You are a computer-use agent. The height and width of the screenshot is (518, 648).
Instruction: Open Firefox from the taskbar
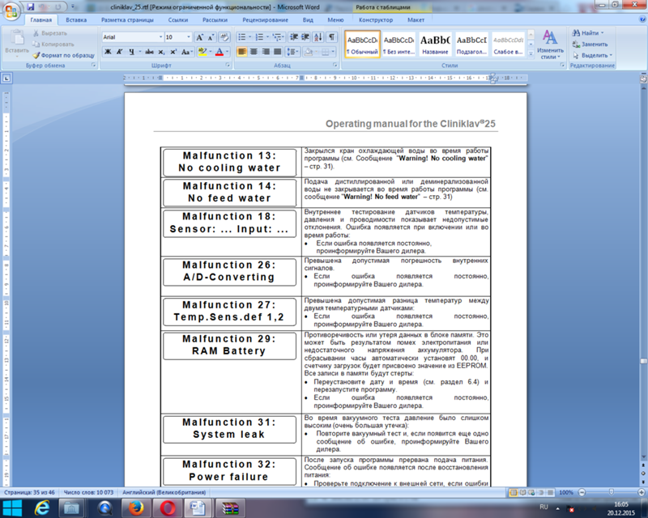click(136, 508)
